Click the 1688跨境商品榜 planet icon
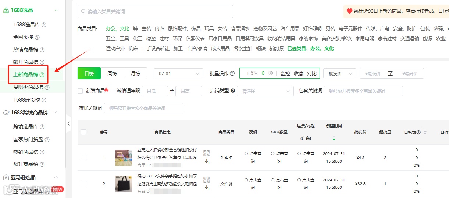This screenshot has height=198, width=449. click(x=6, y=113)
